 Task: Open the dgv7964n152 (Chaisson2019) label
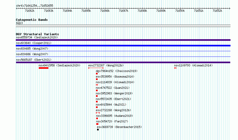pos(117,71)
